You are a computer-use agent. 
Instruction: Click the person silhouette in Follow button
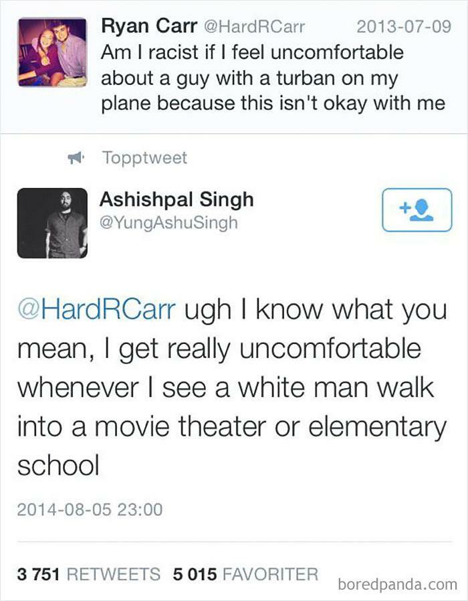coord(425,209)
